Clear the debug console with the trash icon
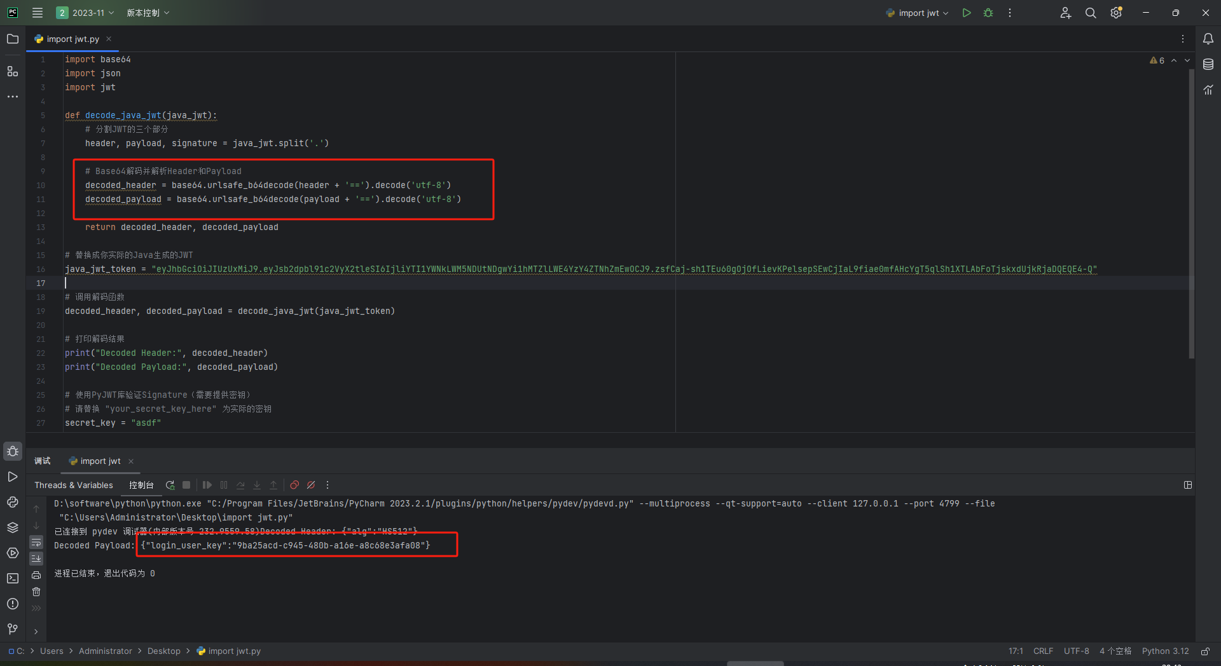Image resolution: width=1221 pixels, height=666 pixels. pyautogui.click(x=36, y=592)
